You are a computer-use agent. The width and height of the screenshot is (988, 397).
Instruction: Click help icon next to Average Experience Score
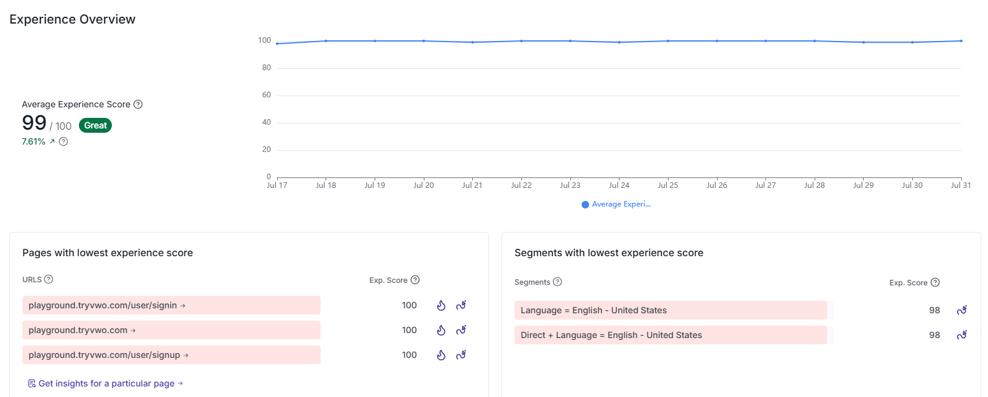coord(138,104)
